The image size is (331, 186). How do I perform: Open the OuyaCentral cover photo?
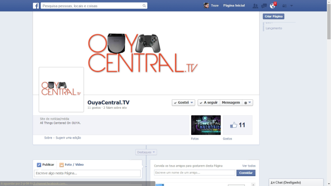click(x=146, y=53)
